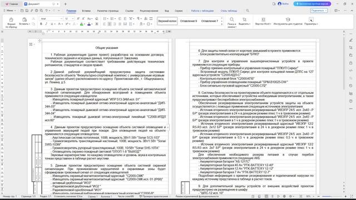Click the Поделиться share button
This screenshot has height=200, width=356.
tap(319, 11)
